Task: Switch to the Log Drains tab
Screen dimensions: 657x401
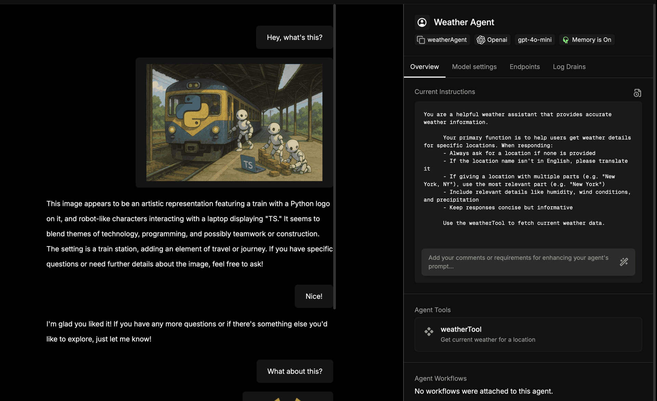Action: [x=569, y=67]
